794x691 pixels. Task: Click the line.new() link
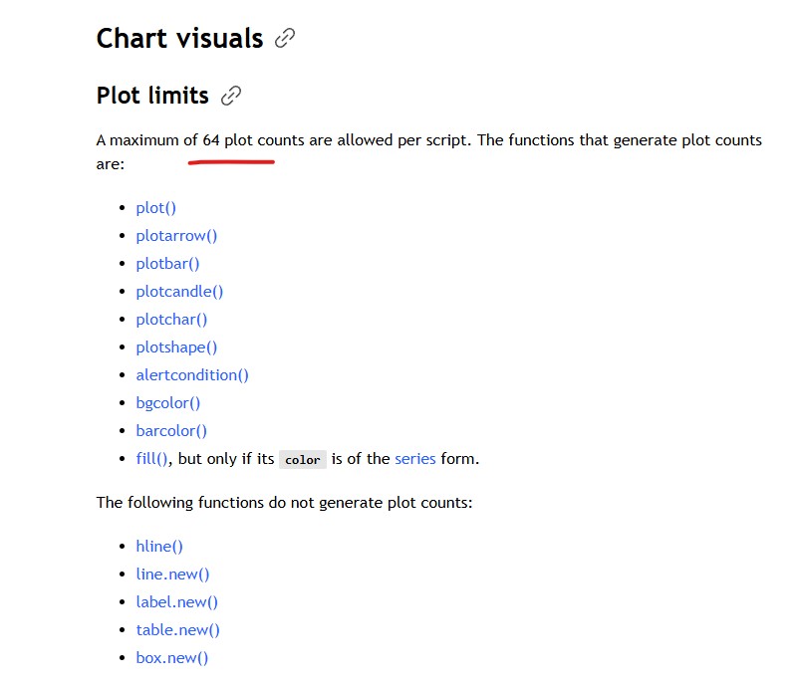172,575
